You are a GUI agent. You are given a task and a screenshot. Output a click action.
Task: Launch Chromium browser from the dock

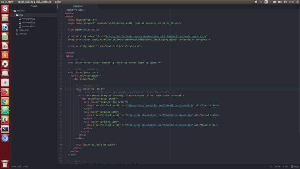[5, 138]
